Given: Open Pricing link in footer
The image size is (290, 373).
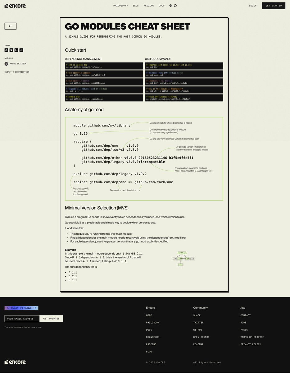Looking at the screenshot, I should (x=151, y=344).
